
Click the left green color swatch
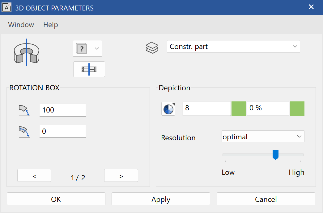(239, 109)
